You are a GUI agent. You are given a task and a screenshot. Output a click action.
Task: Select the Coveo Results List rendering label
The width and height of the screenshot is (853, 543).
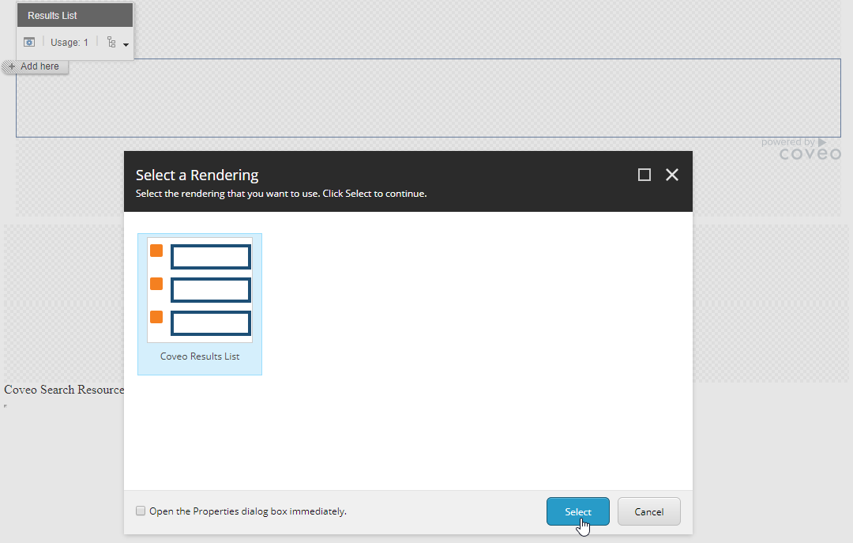[x=199, y=356]
